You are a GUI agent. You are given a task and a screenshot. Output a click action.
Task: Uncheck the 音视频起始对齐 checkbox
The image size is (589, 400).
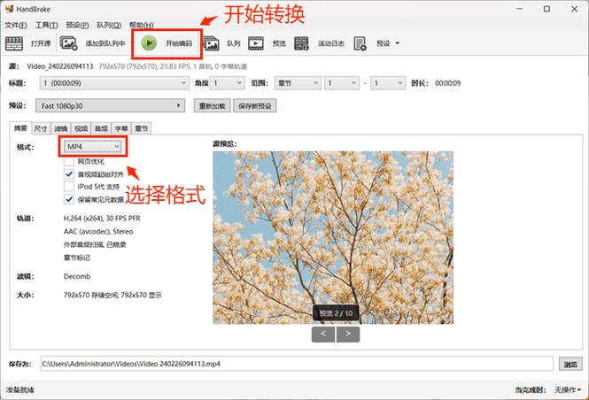pyautogui.click(x=69, y=174)
